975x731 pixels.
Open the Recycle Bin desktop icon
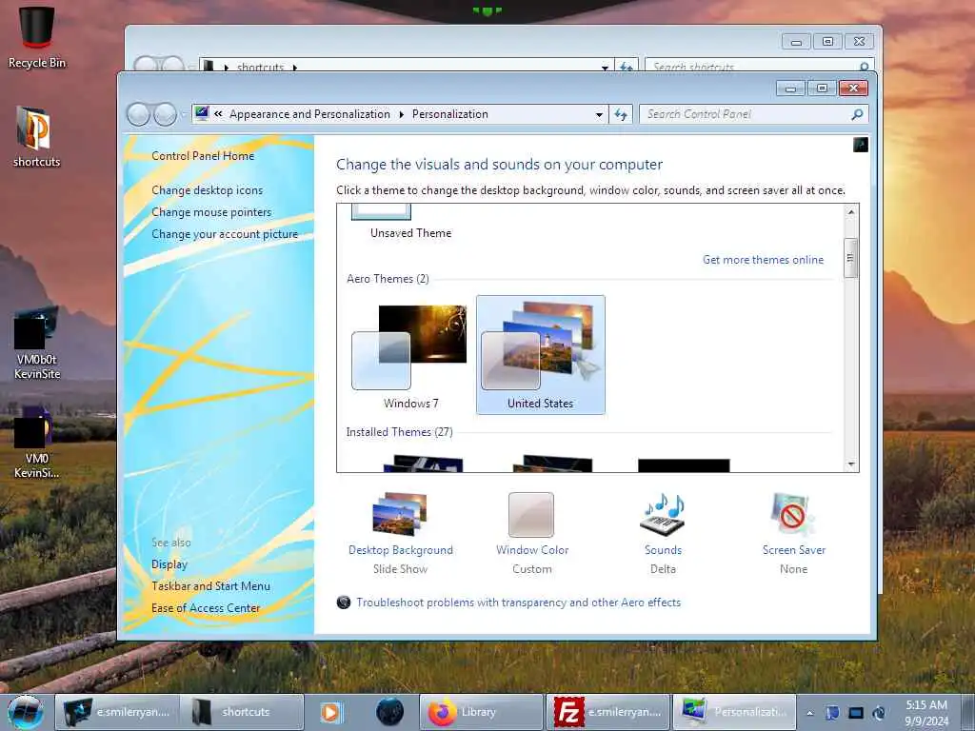[x=37, y=37]
